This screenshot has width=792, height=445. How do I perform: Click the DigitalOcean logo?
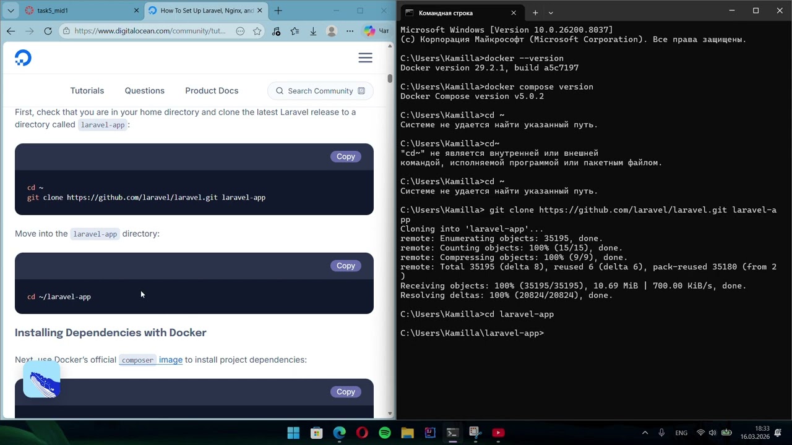[x=23, y=58]
